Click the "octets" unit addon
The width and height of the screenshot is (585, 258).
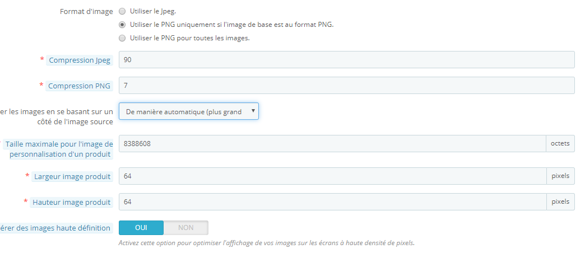tap(560, 143)
